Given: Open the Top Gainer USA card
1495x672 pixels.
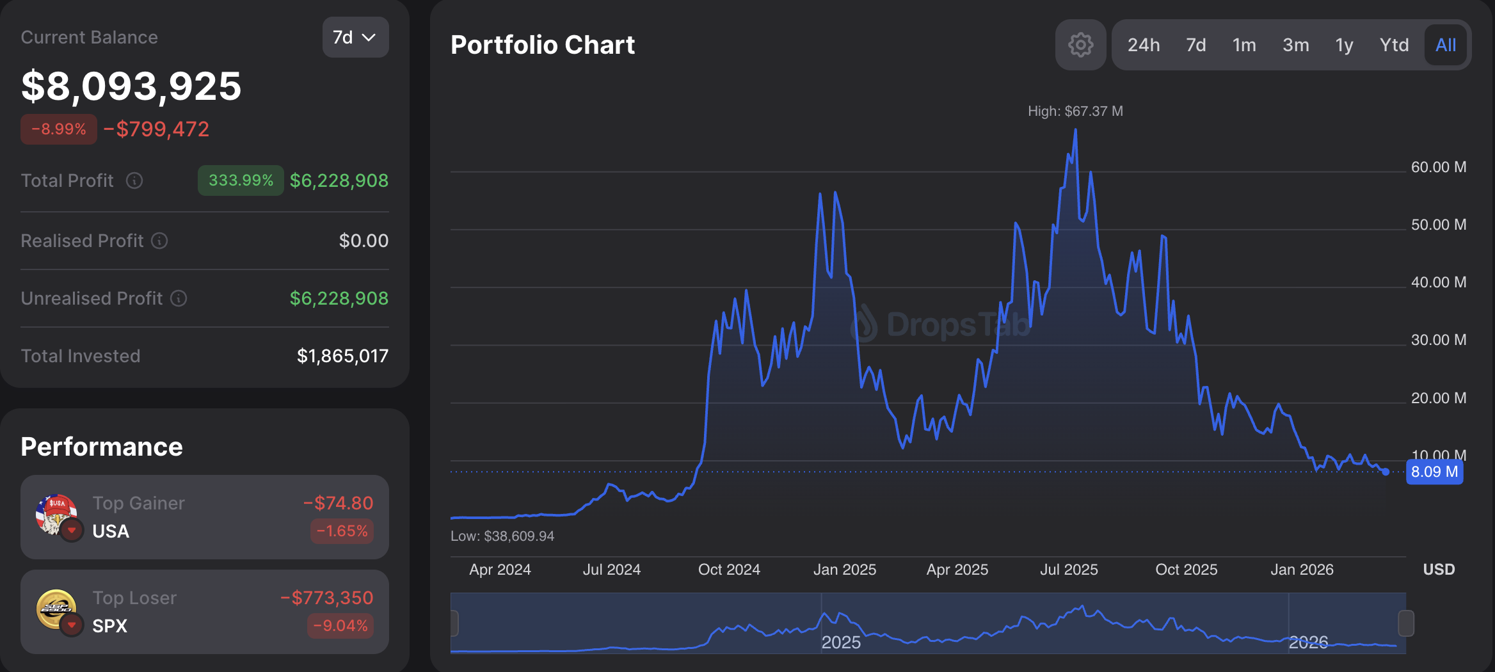Looking at the screenshot, I should pos(205,517).
